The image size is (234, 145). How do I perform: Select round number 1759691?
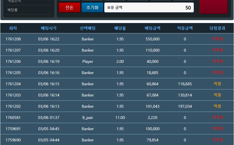(x=13, y=129)
